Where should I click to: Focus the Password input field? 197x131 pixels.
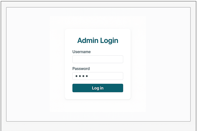click(97, 76)
